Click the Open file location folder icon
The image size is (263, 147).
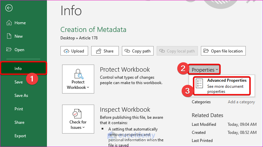pyautogui.click(x=206, y=51)
